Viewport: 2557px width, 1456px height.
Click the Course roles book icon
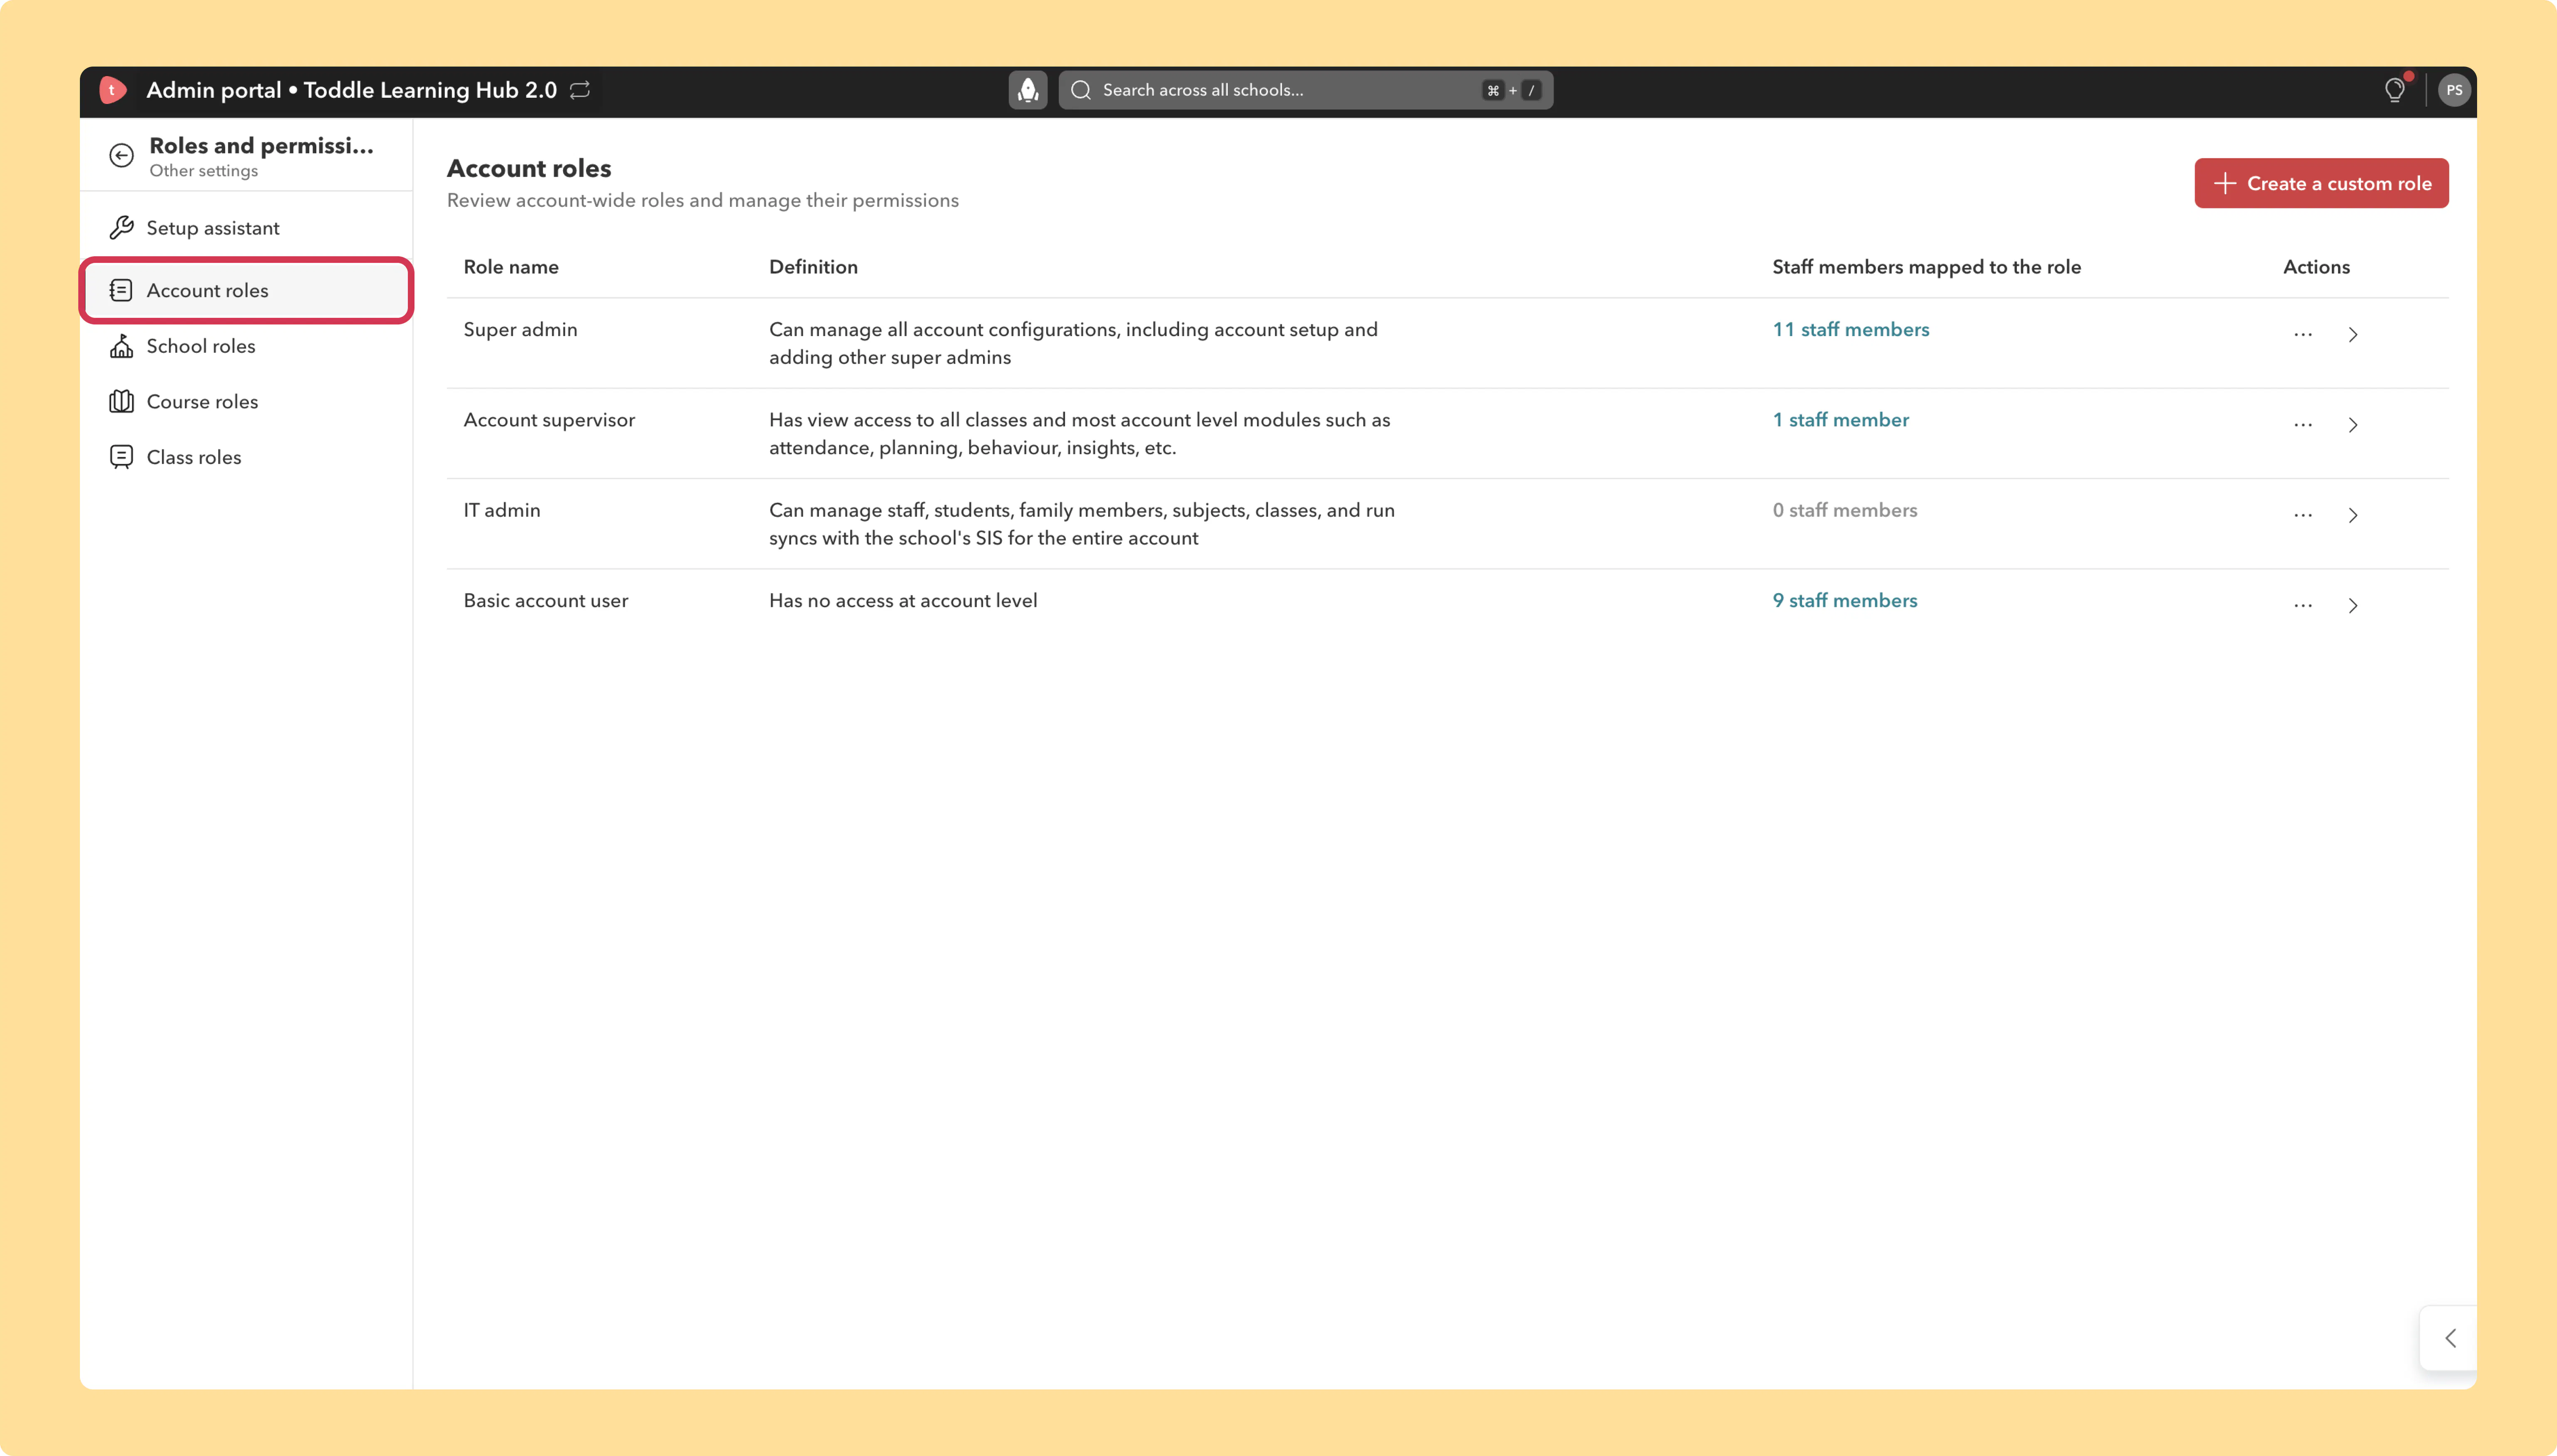click(121, 401)
